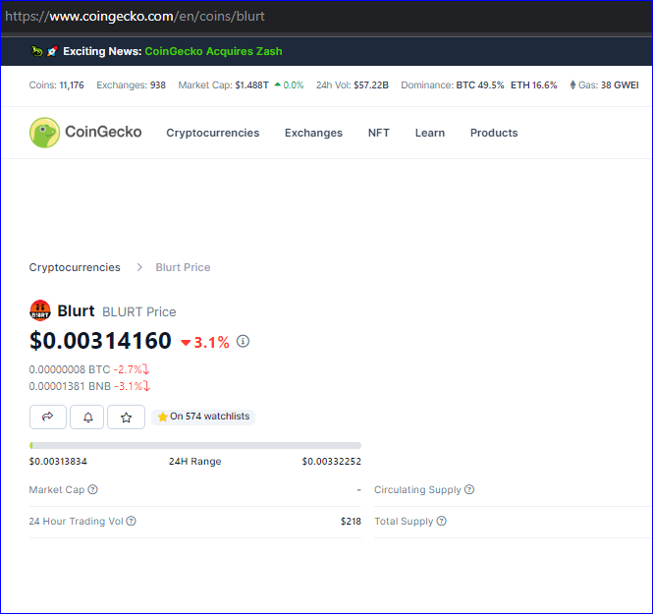Click the yellow star in watchlists badge
This screenshot has width=653, height=614.
(162, 417)
